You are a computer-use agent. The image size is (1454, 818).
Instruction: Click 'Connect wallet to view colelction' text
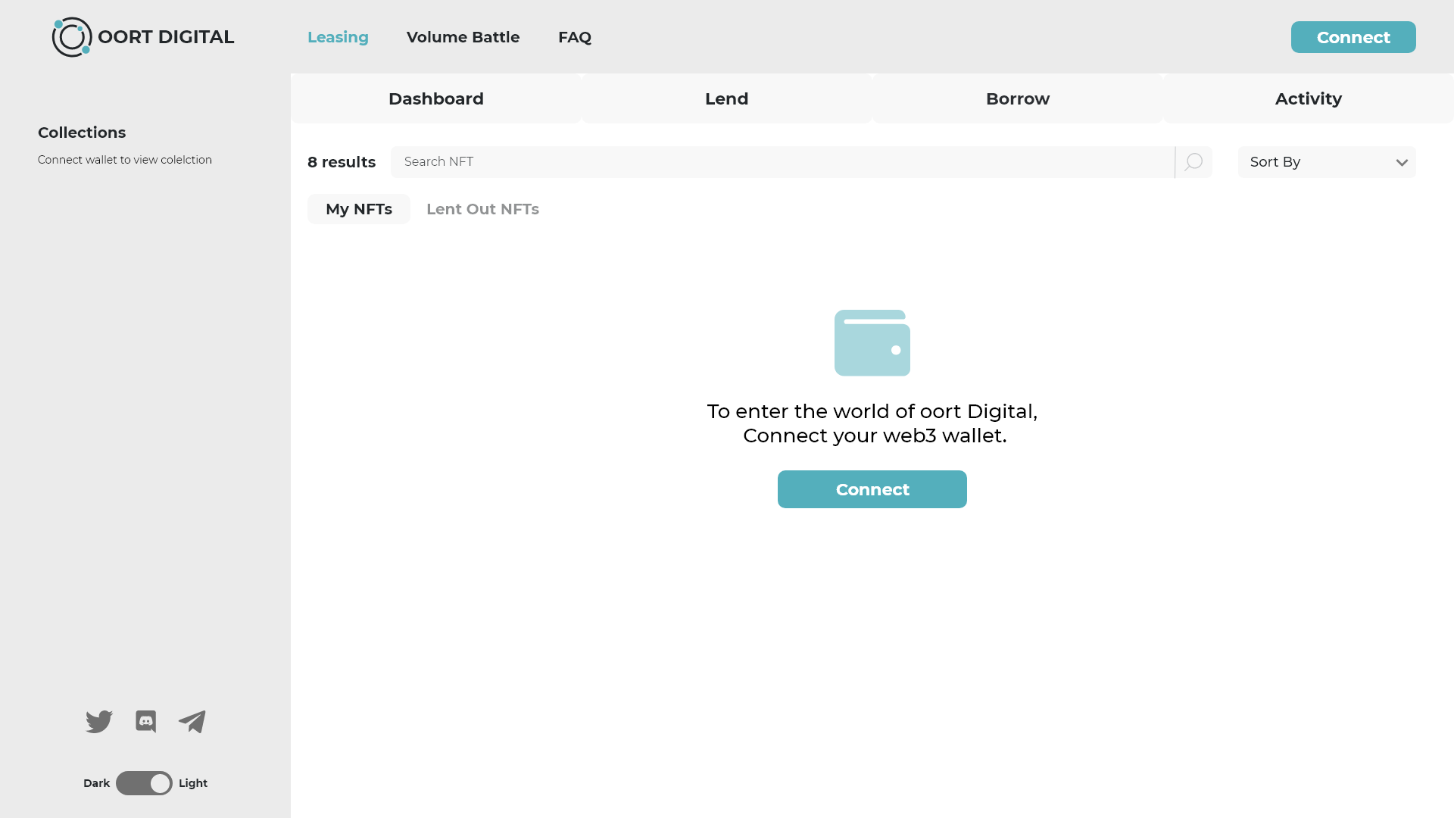[125, 160]
